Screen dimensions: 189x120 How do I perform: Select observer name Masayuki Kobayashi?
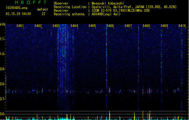[108, 3]
